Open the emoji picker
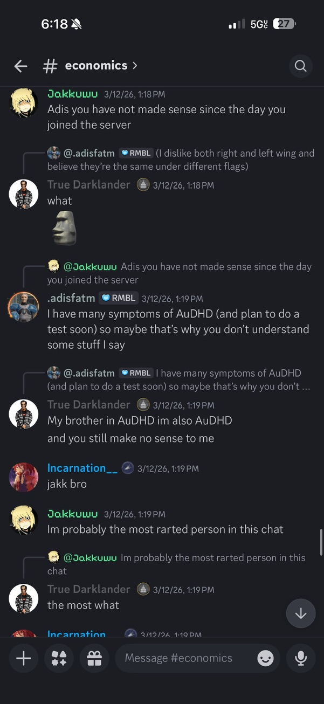 [265, 658]
